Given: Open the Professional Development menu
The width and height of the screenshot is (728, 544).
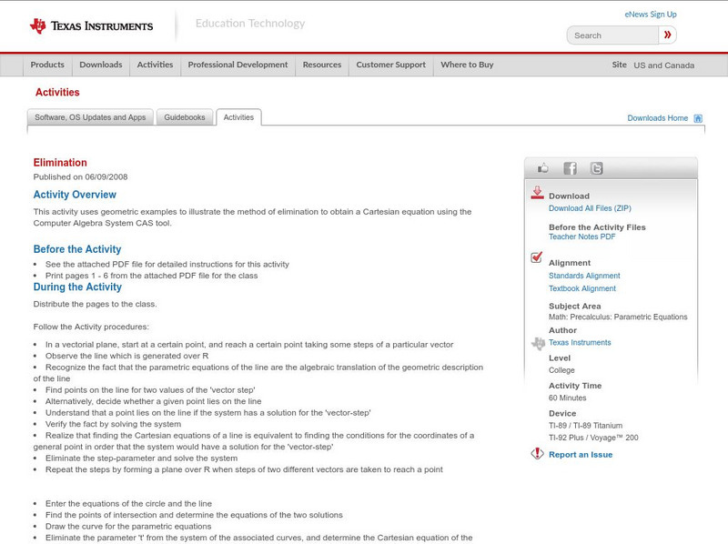Looking at the screenshot, I should pyautogui.click(x=238, y=65).
